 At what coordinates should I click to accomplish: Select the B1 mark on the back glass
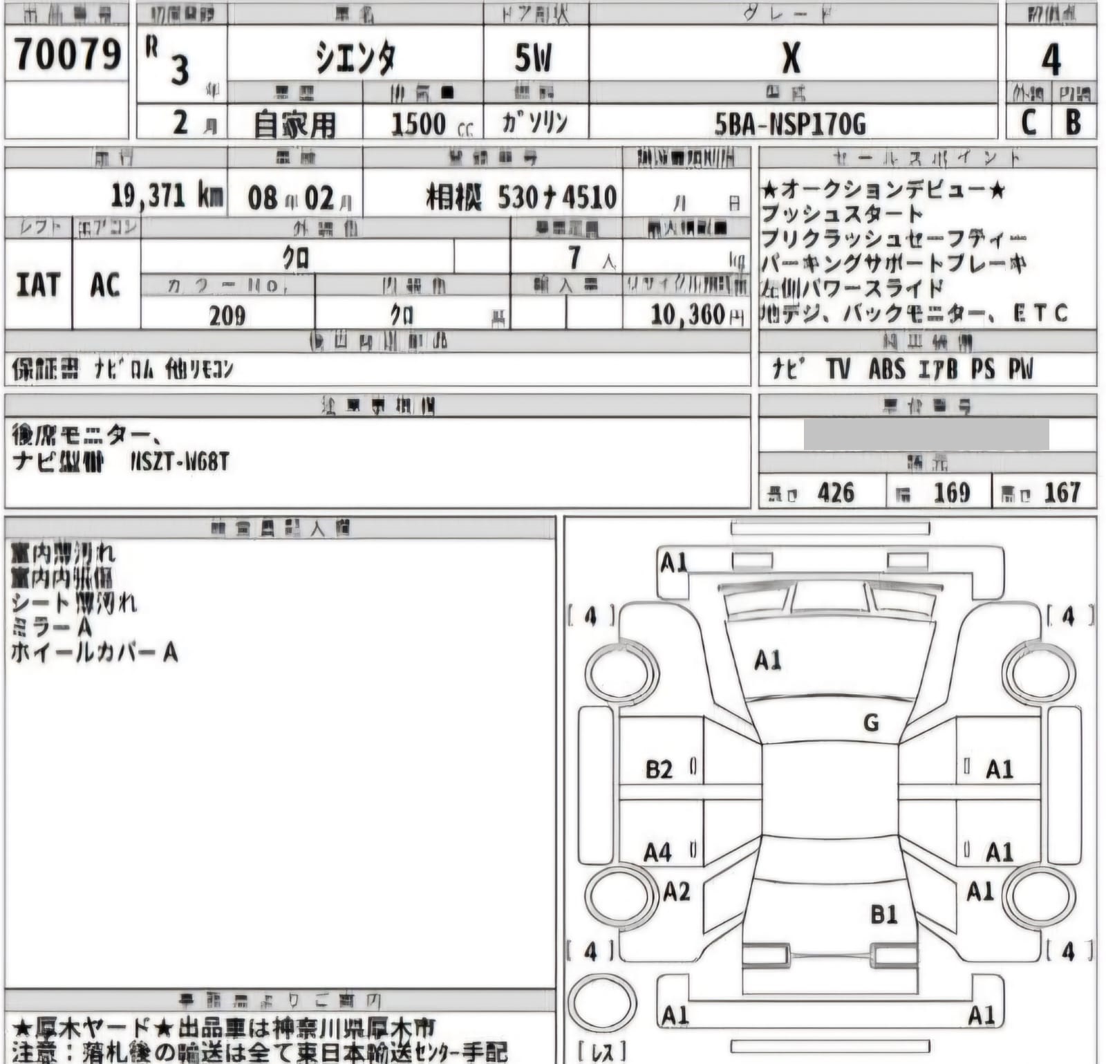pos(884,914)
